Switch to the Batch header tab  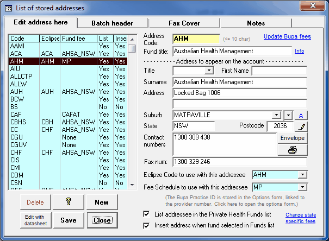pos(113,23)
